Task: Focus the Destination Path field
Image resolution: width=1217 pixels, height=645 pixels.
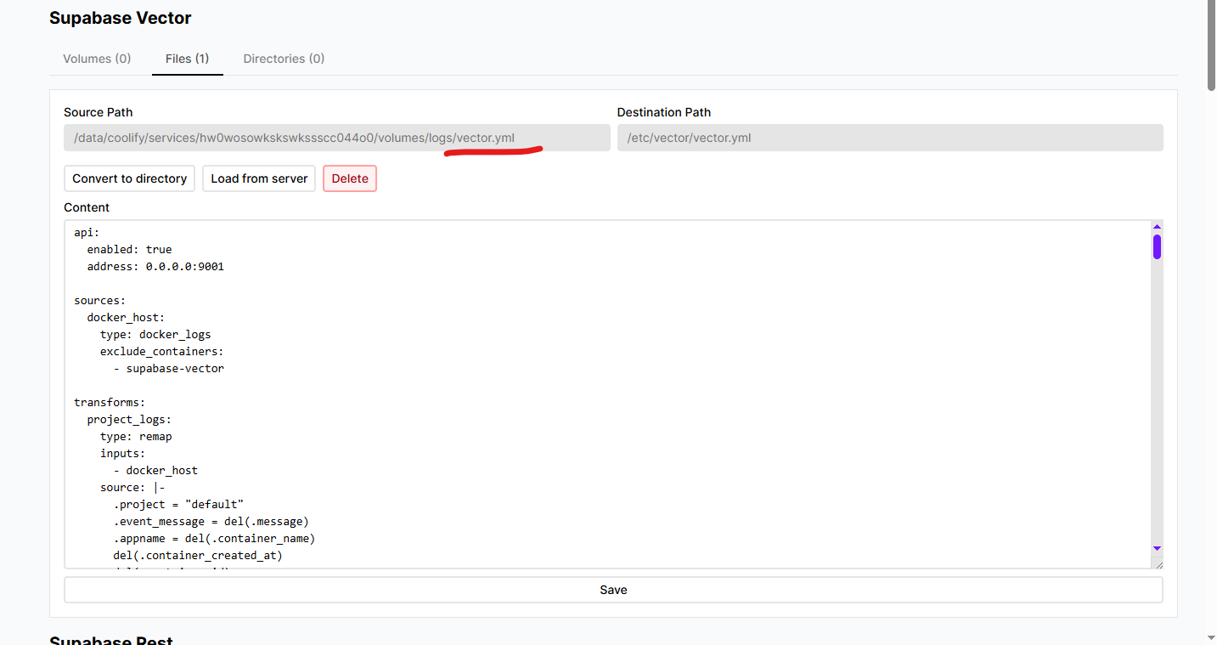Action: 890,138
